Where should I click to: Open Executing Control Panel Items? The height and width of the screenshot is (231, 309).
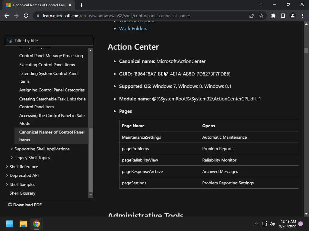click(x=47, y=65)
